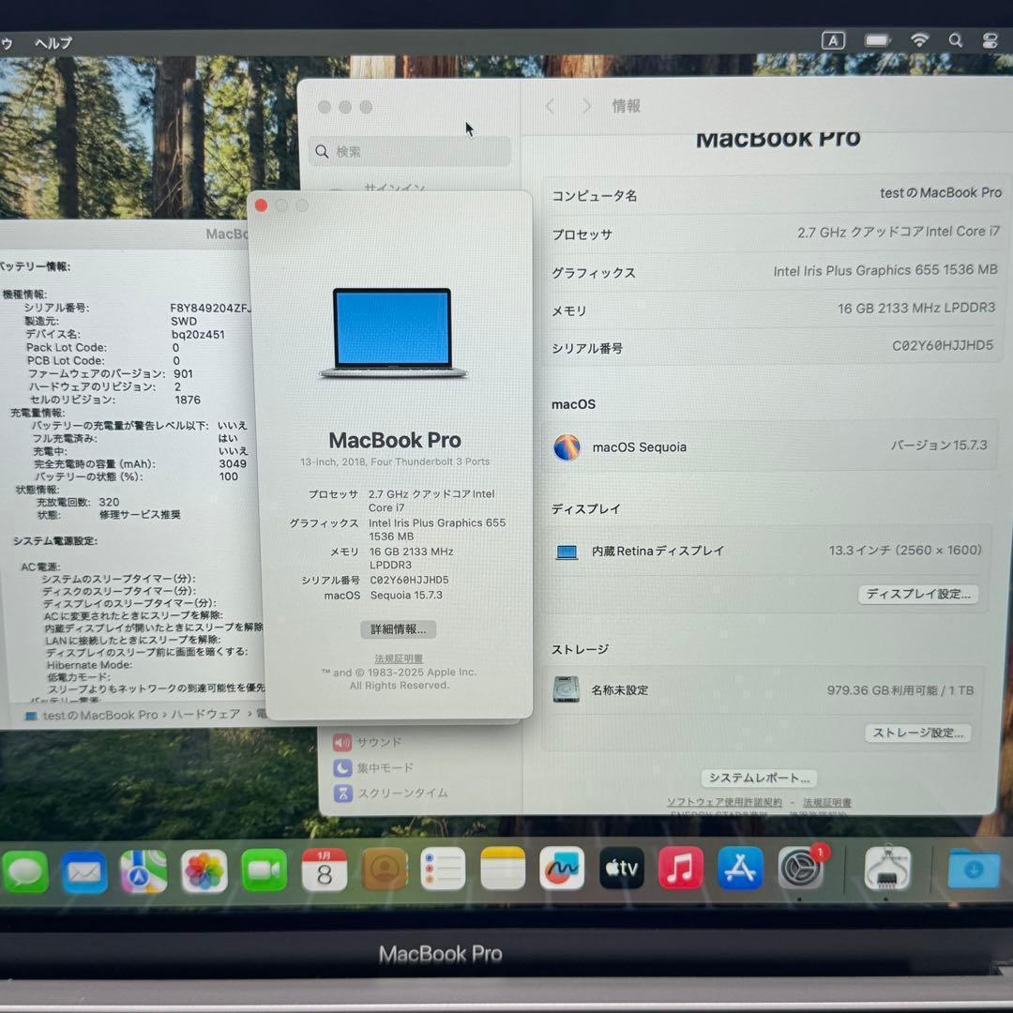Screen dimensions: 1013x1013
Task: Open the ヘルプ menu
Action: click(53, 43)
